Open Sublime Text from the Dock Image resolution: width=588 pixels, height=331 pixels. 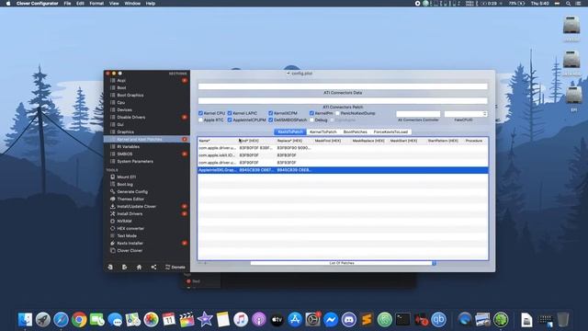367,320
